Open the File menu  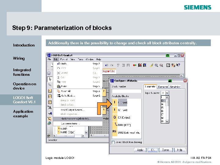[50, 59]
